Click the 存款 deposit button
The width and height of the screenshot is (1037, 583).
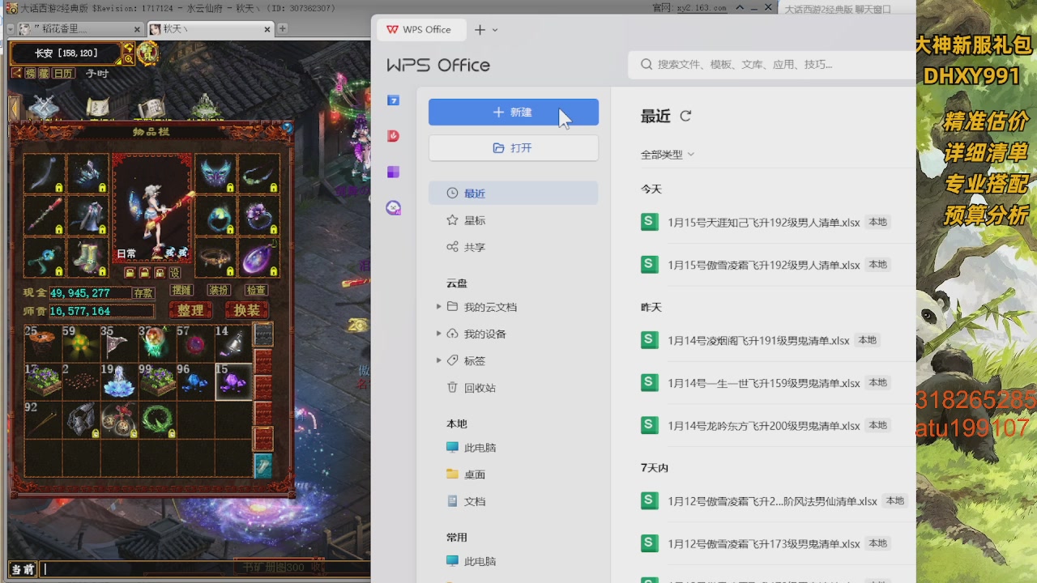[143, 293]
